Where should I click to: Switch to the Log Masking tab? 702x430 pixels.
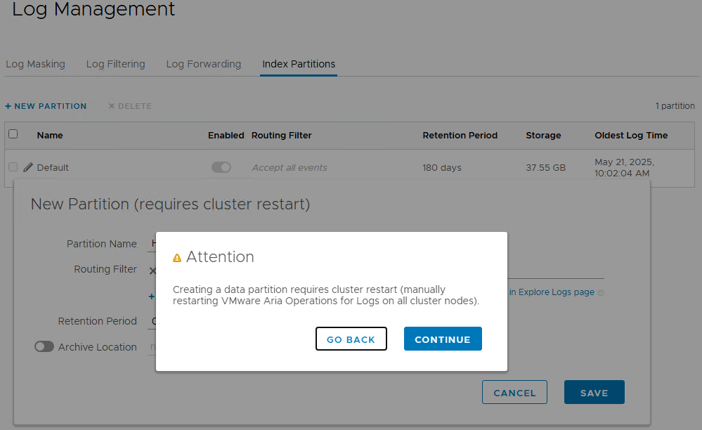click(35, 64)
